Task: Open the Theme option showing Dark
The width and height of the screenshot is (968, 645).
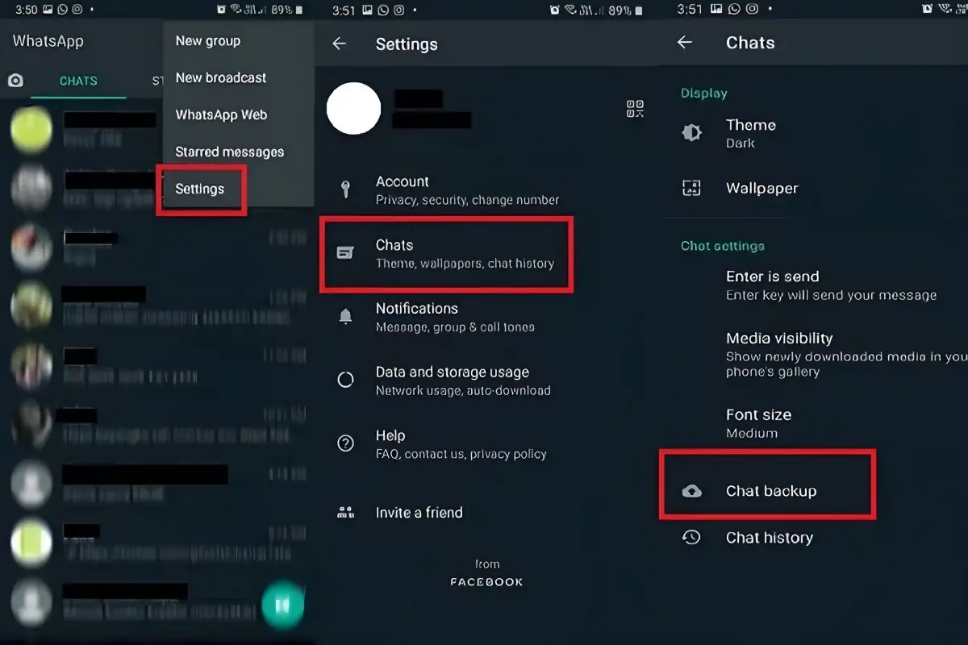Action: point(815,133)
